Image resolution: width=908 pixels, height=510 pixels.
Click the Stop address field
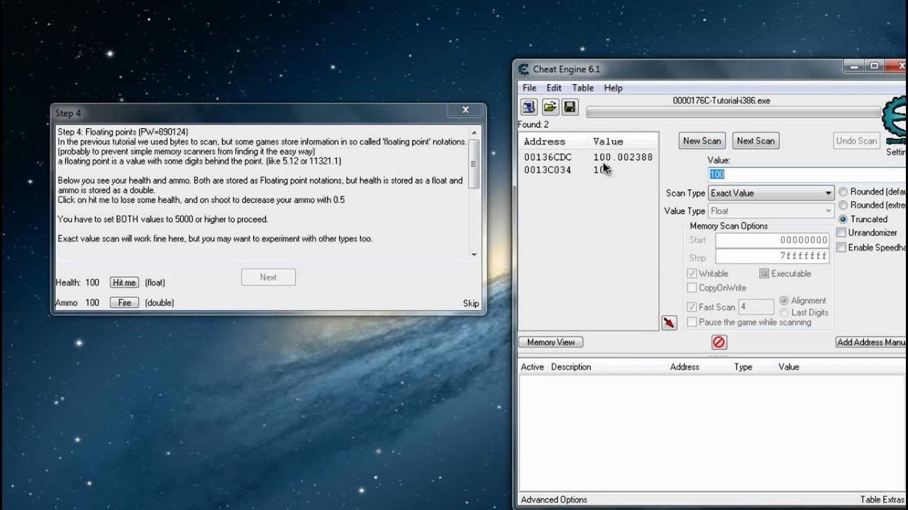pos(772,256)
